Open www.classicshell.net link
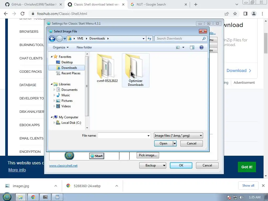 click(x=63, y=166)
